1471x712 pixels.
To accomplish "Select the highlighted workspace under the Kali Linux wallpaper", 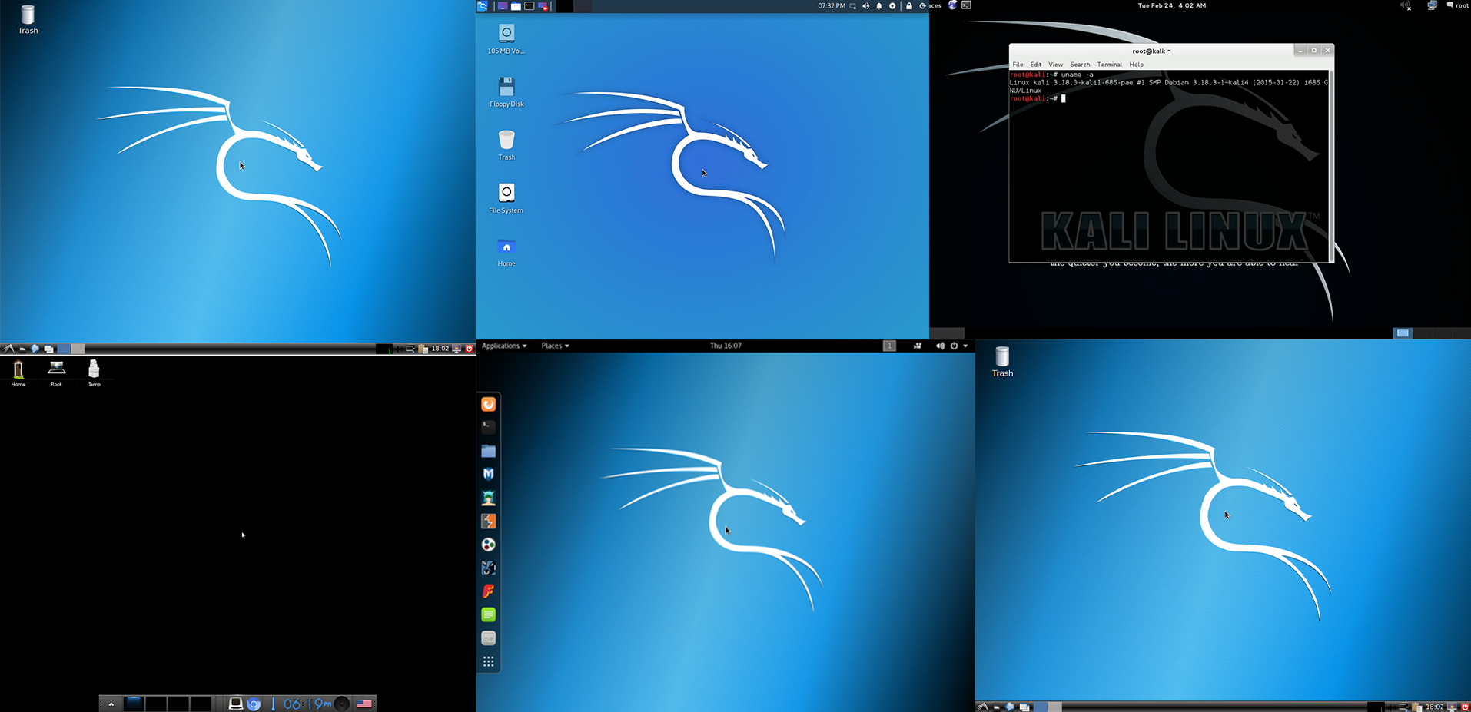I will (x=1403, y=333).
